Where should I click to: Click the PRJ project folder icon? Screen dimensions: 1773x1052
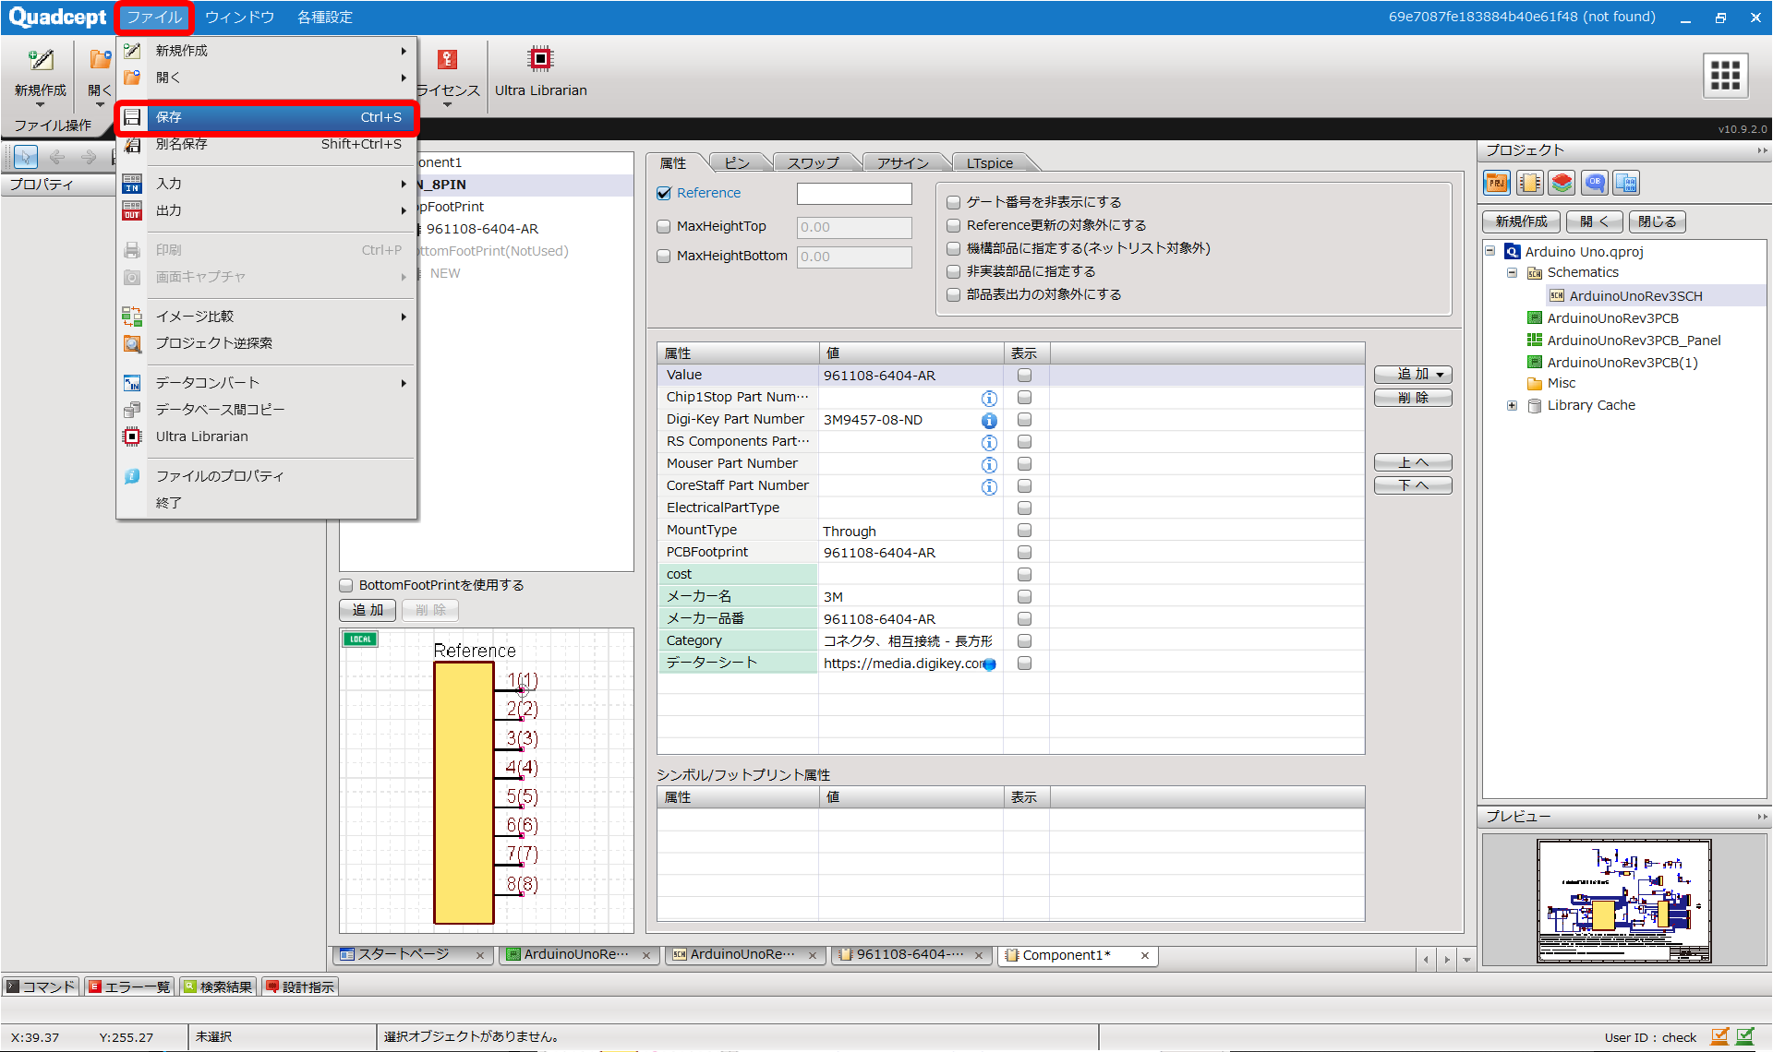(1496, 183)
